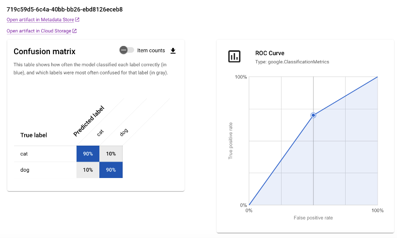This screenshot has height=238, width=397.
Task: Select the cat true label row header
Action: (x=24, y=154)
